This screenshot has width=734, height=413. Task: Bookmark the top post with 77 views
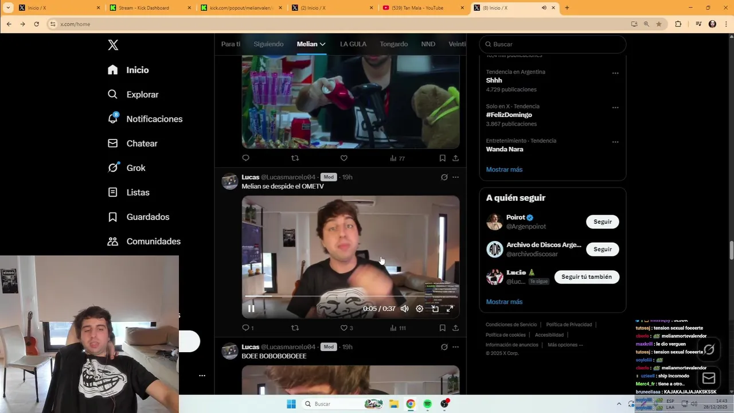coord(442,158)
